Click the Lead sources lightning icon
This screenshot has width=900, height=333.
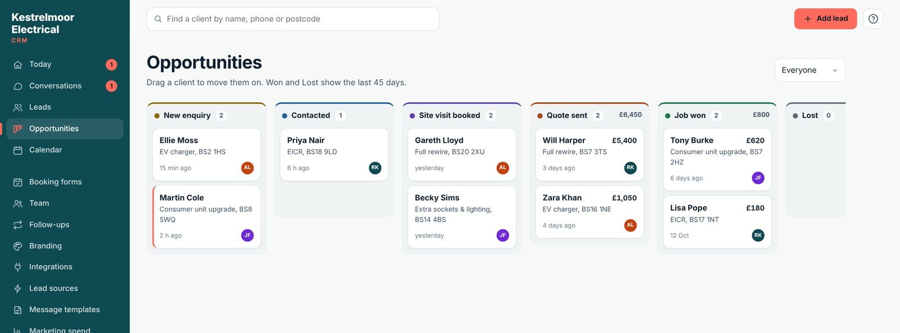(x=18, y=288)
